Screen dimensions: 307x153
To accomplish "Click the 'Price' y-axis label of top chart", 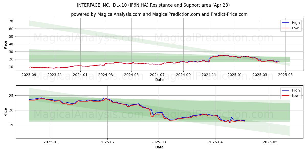I will pyautogui.click(x=6, y=44).
